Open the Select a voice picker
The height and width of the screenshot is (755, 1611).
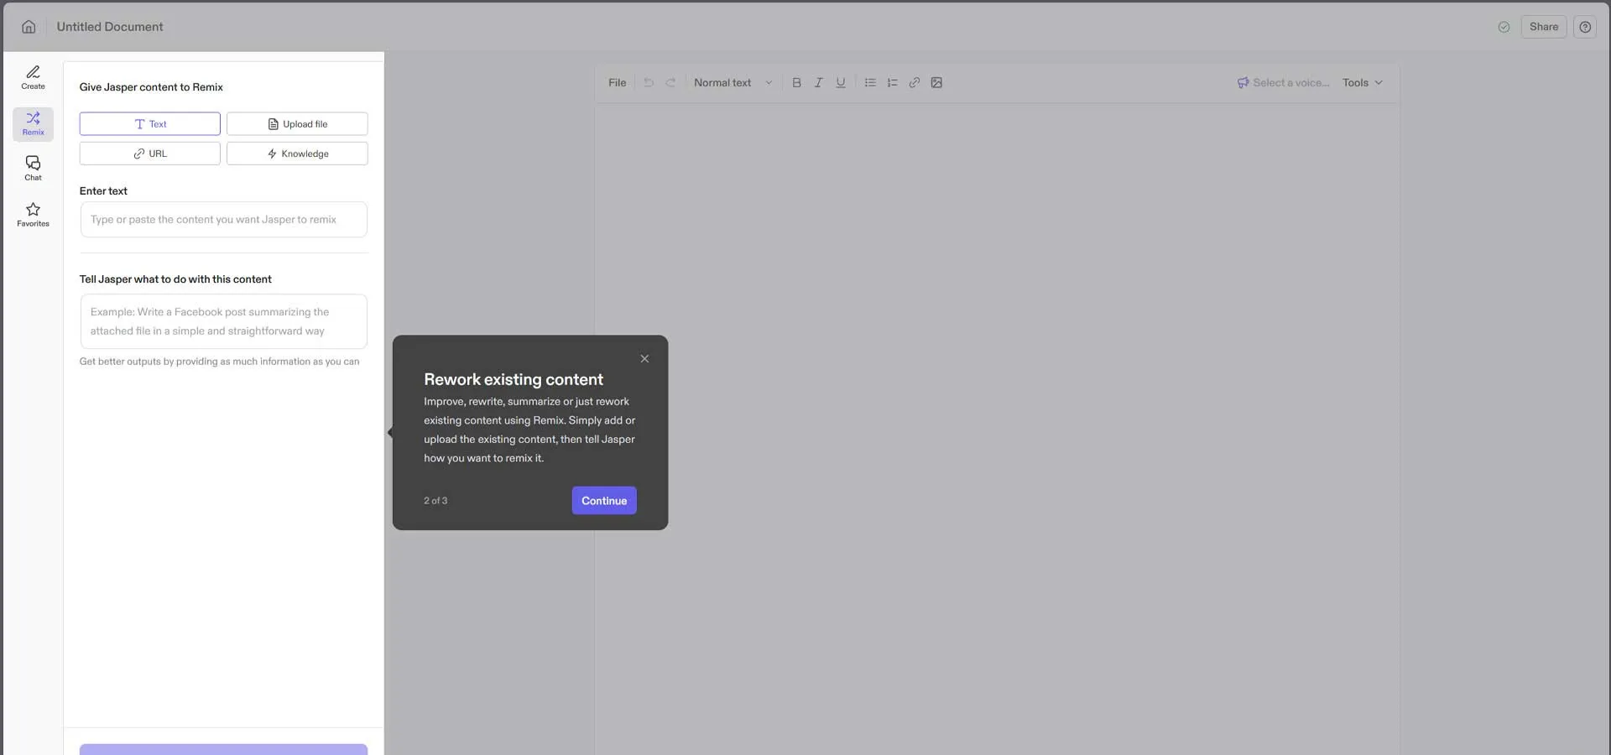1283,82
